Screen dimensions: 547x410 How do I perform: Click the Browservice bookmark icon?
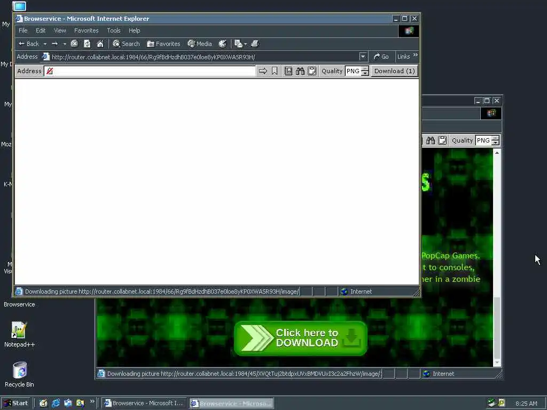pyautogui.click(x=275, y=71)
